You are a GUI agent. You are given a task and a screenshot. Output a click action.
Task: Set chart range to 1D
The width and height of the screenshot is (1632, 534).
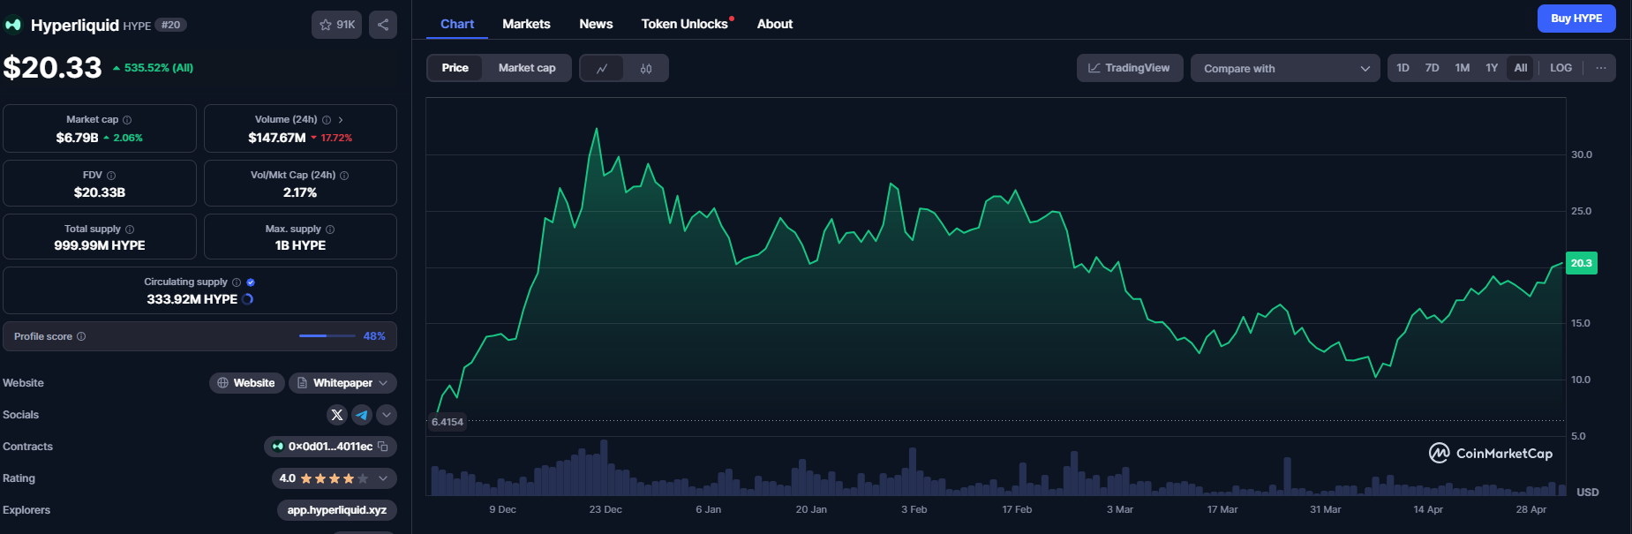click(x=1403, y=68)
